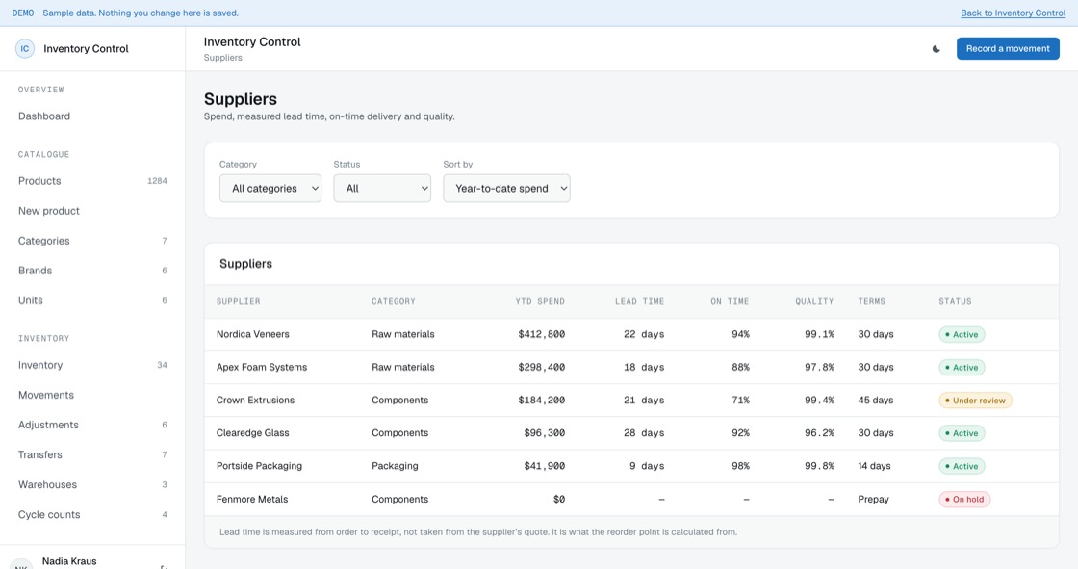Viewport: 1078px width, 569px height.
Task: Open the Category filter dropdown
Action: pyautogui.click(x=270, y=189)
